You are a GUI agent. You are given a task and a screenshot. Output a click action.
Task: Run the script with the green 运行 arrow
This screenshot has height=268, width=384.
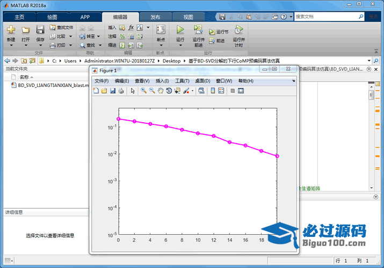(x=180, y=29)
